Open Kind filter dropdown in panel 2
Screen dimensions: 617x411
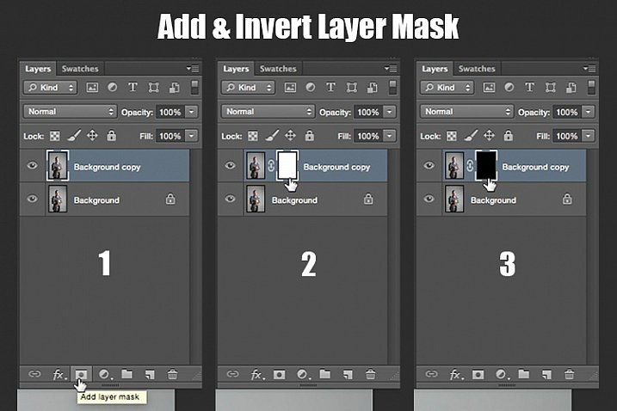[x=249, y=88]
